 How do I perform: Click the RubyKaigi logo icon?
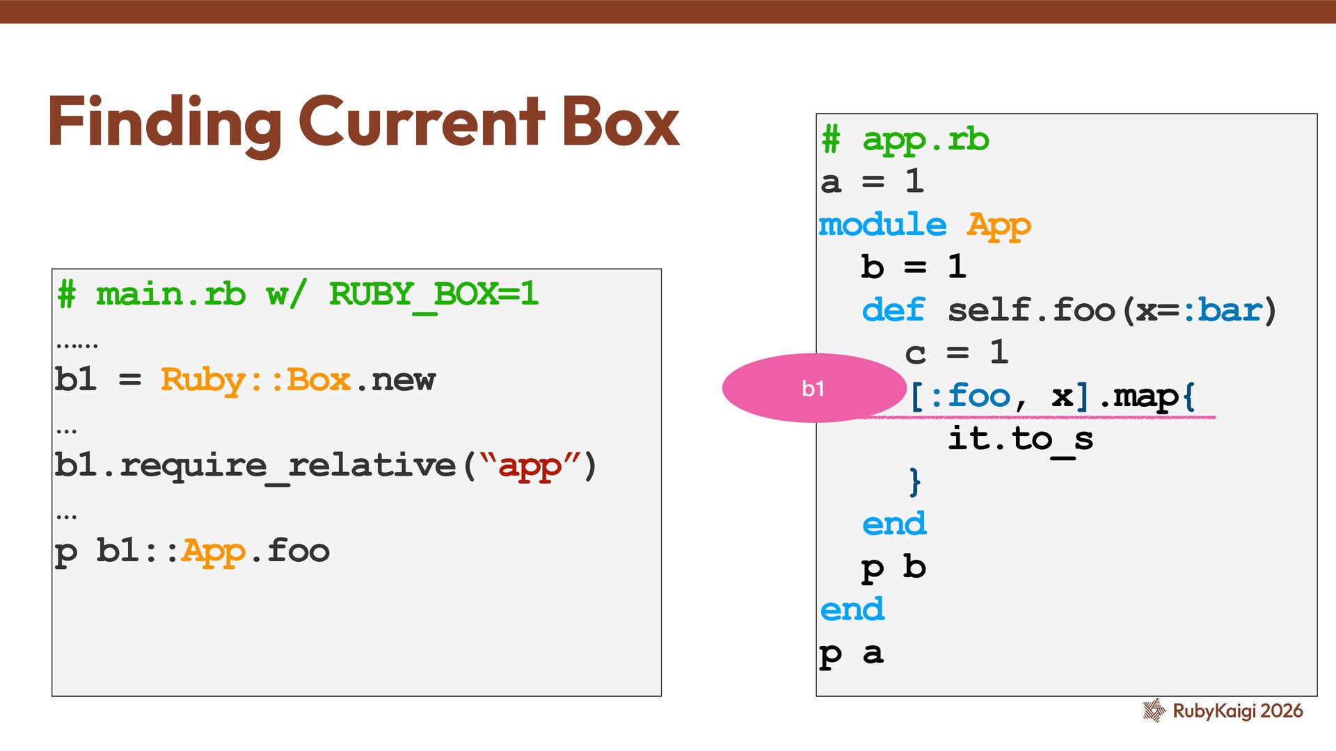1154,710
